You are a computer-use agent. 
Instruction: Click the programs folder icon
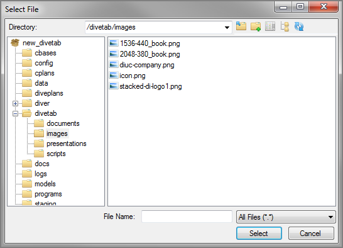27,194
